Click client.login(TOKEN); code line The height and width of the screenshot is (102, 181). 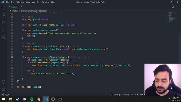click(29, 87)
